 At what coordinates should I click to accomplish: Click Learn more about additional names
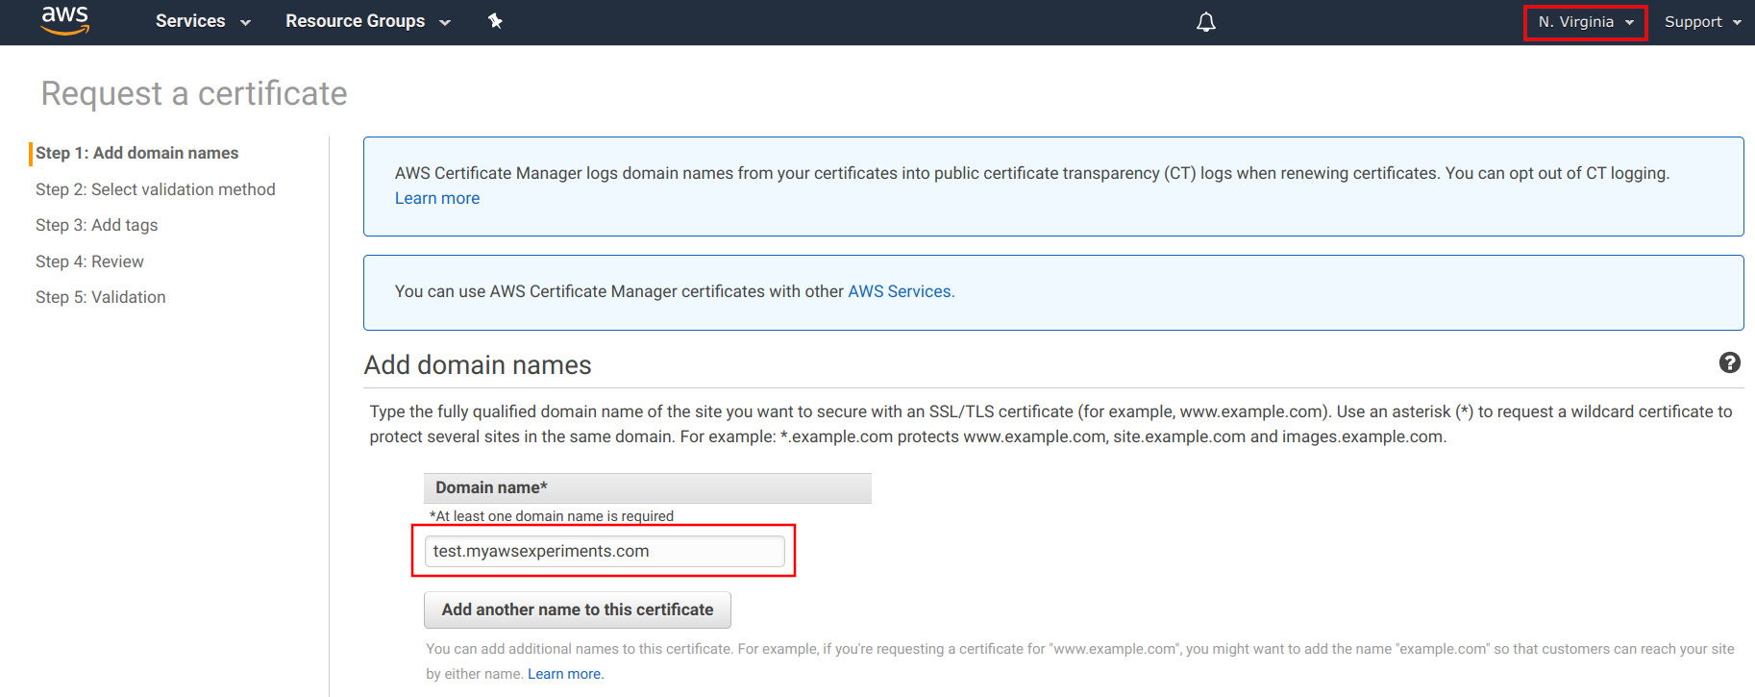pyautogui.click(x=565, y=674)
